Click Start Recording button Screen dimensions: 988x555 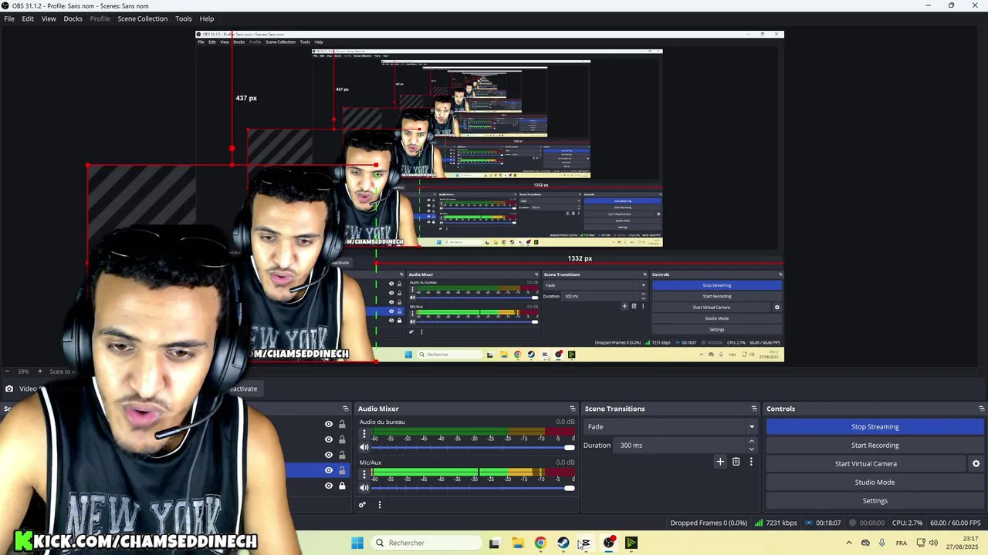(x=875, y=446)
